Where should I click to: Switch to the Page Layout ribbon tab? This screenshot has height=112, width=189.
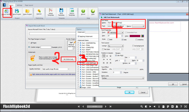point(29,5)
